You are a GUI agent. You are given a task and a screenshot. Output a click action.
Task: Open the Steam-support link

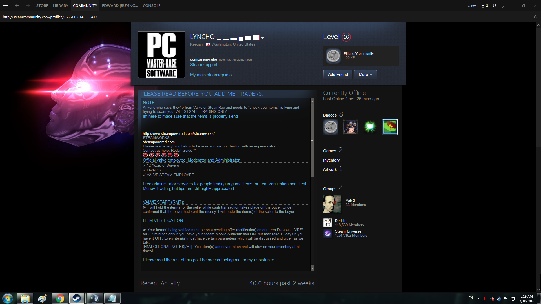[203, 65]
